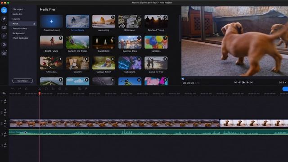Open the Stickers clock-shaped tab
Screen dimensions: 288x162
(4, 45)
